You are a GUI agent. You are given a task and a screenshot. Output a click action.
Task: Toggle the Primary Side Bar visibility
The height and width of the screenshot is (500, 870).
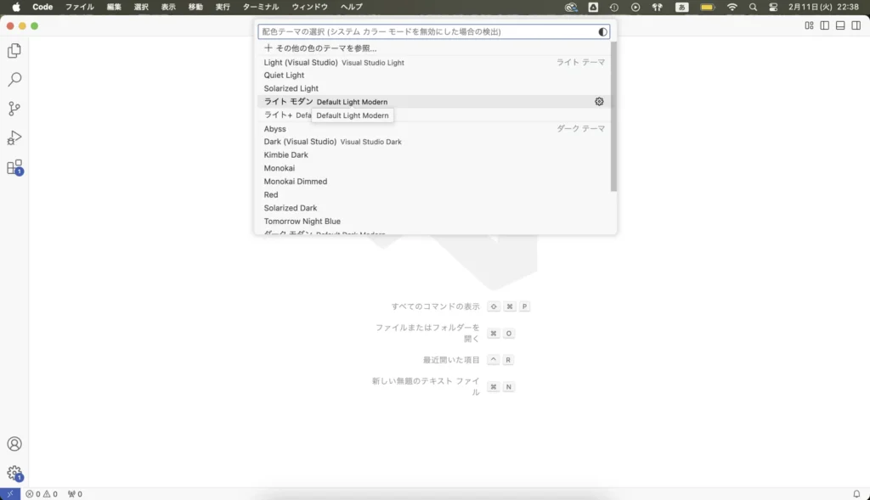pyautogui.click(x=825, y=26)
